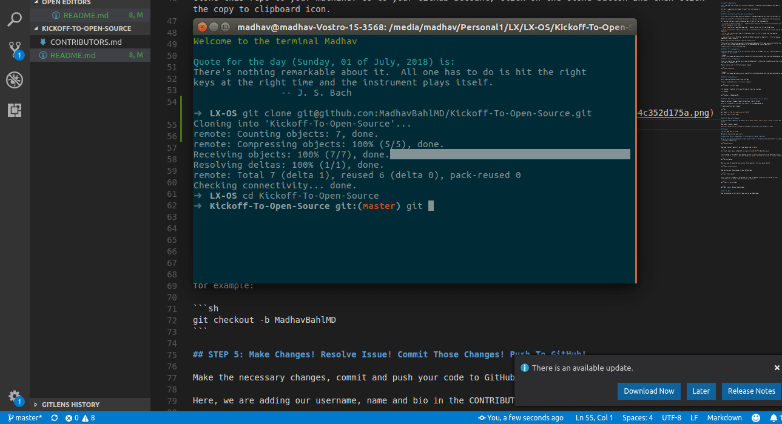Image resolution: width=782 pixels, height=424 pixels.
Task: Click the '8, M' badge on open editor README
Action: [135, 15]
